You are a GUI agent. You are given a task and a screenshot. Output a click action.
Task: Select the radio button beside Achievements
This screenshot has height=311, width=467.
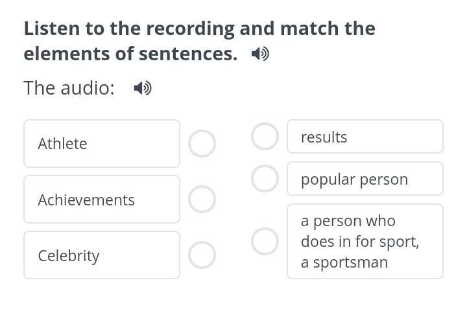point(202,200)
